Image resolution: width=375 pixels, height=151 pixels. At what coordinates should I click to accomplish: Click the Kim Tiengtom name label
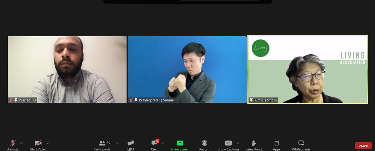pos(265,100)
